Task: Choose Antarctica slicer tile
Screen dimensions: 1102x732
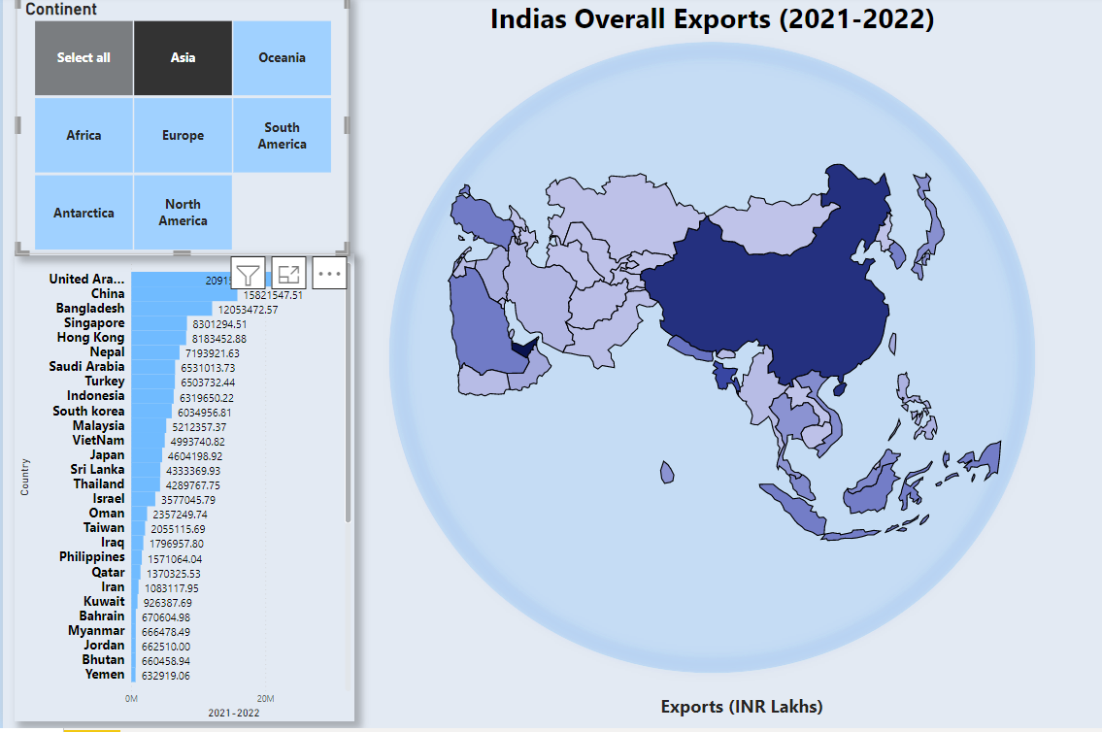Action: [x=83, y=213]
